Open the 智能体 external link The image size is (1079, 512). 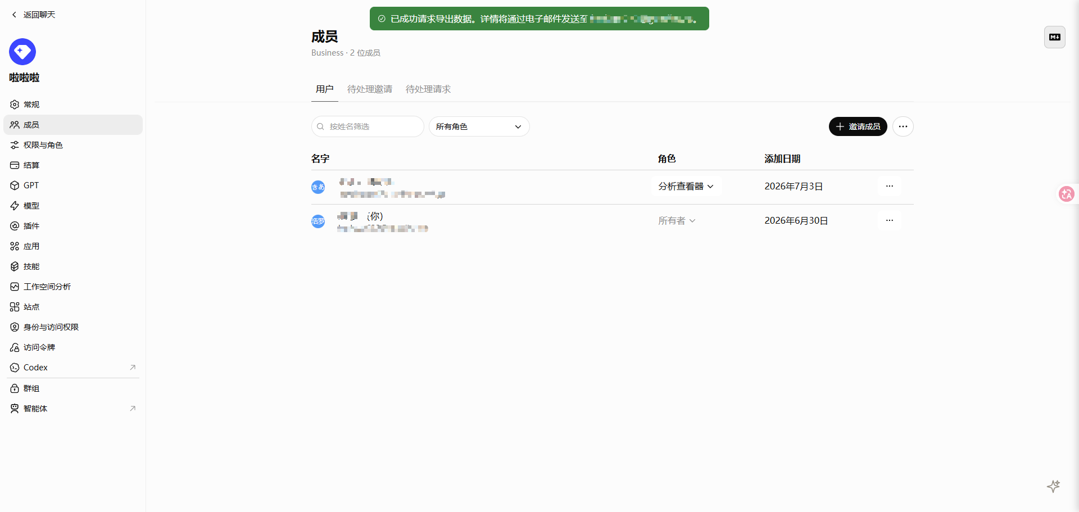(x=73, y=409)
